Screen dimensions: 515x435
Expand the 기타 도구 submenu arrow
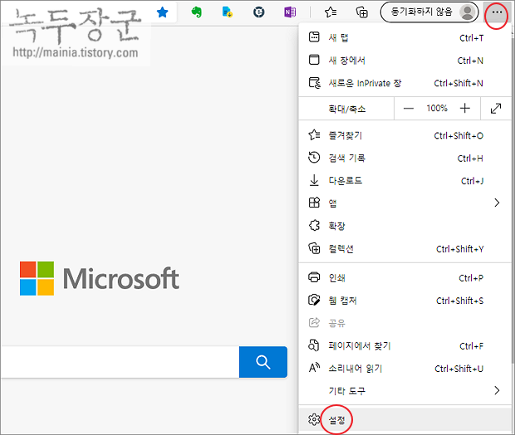tap(497, 390)
